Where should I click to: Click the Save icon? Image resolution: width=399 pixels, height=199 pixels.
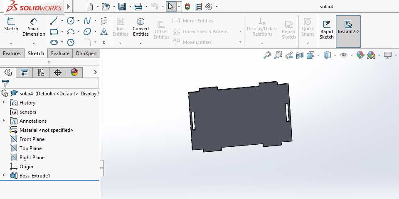(x=122, y=7)
